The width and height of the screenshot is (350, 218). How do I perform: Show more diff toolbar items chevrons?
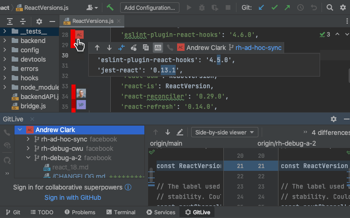click(x=305, y=132)
